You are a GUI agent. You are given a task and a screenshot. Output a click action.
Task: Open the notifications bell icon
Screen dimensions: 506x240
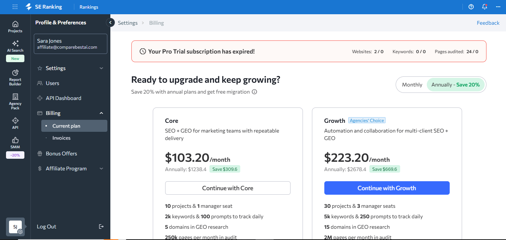(485, 7)
